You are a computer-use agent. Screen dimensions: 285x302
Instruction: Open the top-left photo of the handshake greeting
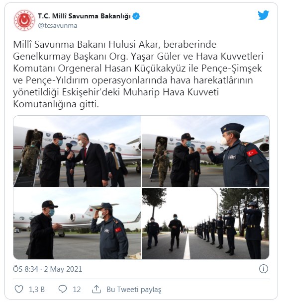77,151
